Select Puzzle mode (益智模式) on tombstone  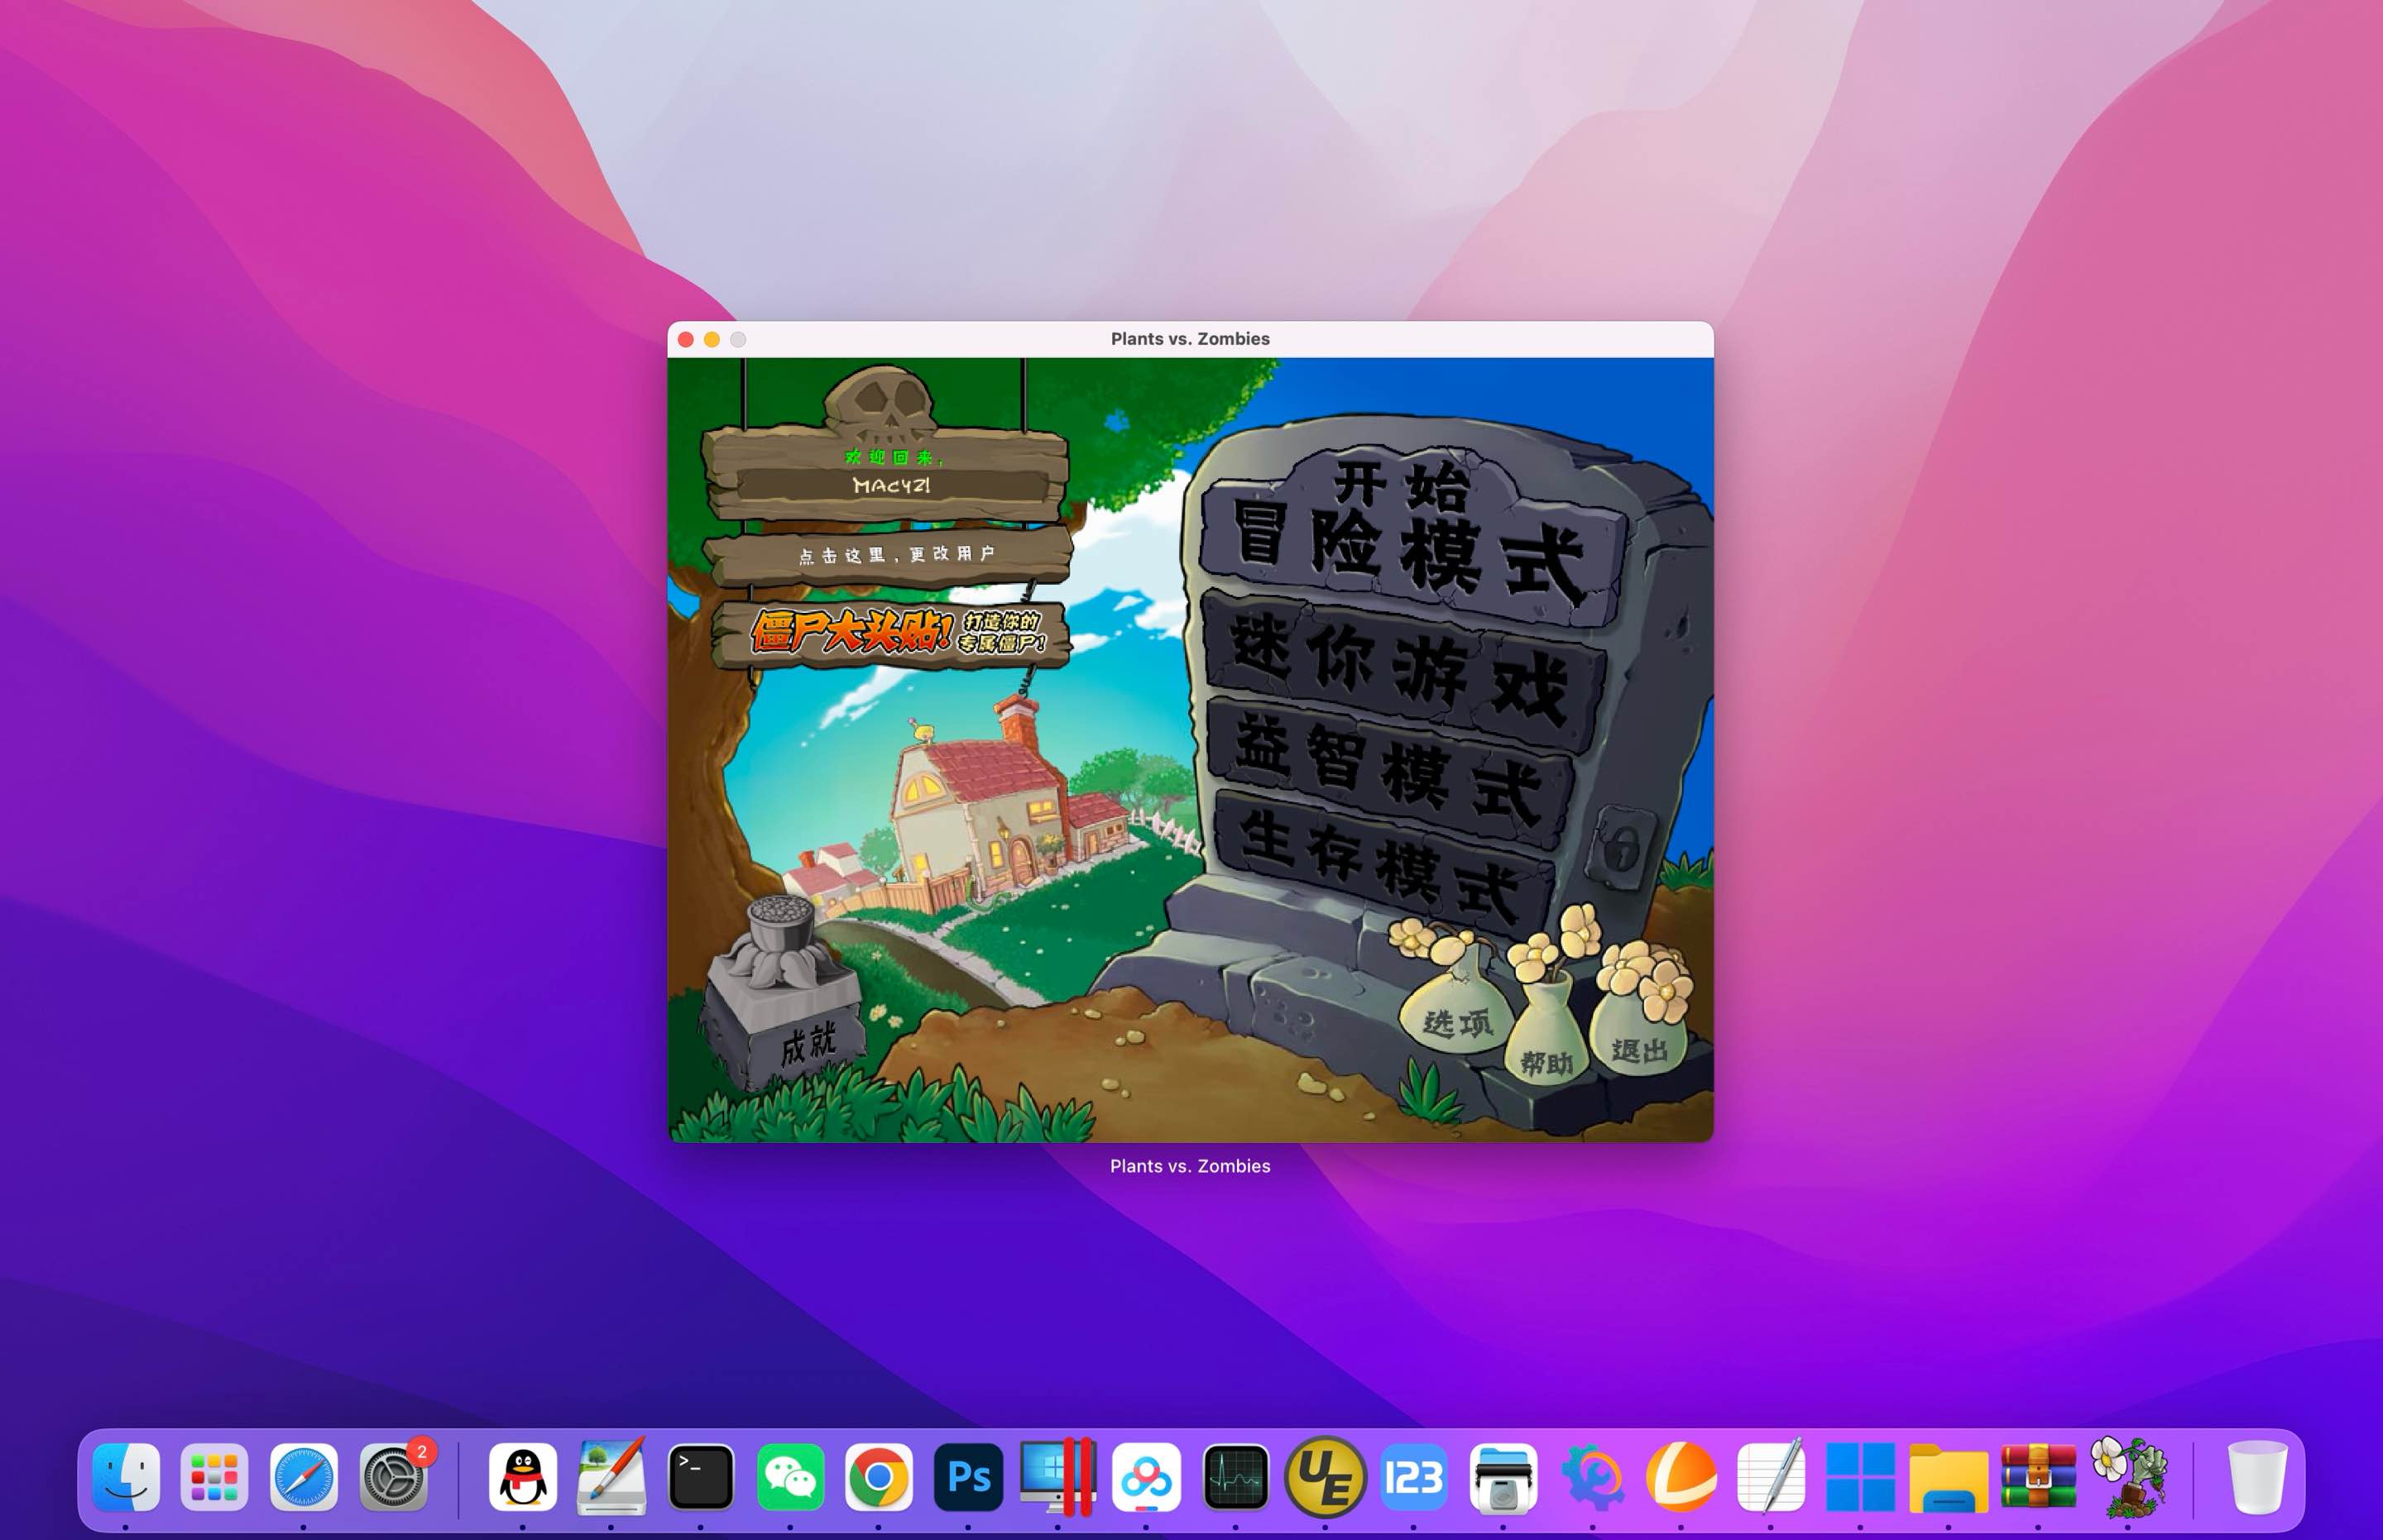1391,775
